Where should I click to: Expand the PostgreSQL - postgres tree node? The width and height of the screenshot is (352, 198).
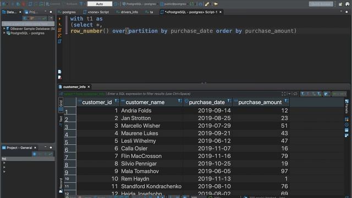[x=4, y=33]
